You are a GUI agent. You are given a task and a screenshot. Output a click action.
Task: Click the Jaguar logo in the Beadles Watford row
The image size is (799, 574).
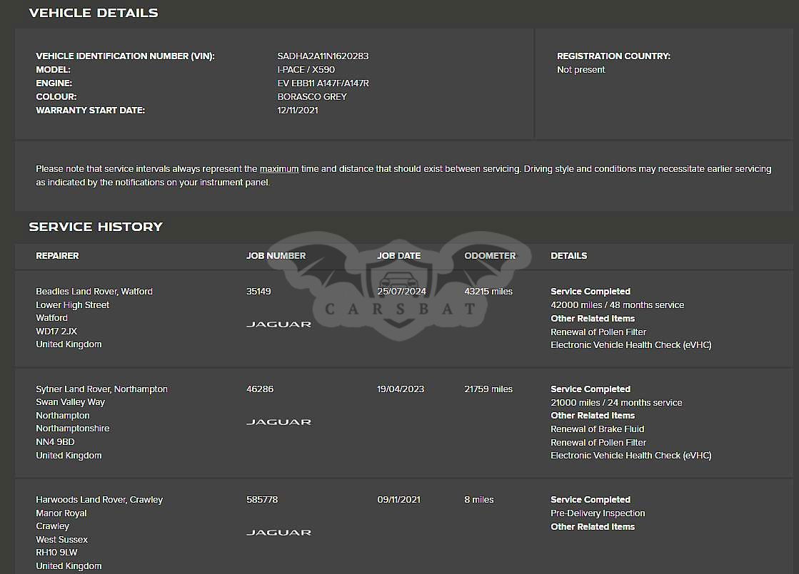pos(278,324)
